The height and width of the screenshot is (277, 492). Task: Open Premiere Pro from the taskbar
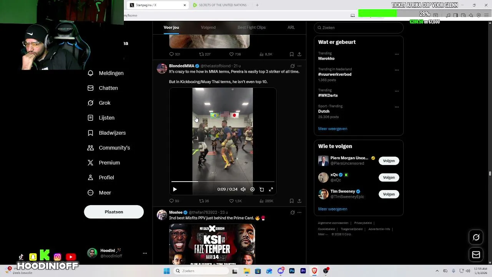303,271
